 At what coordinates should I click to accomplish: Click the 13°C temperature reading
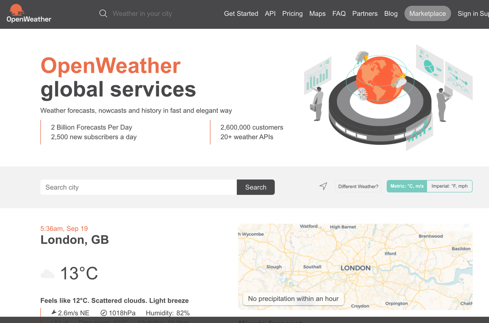pos(79,273)
